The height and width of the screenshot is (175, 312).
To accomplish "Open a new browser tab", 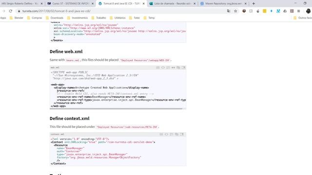I will point(253,3).
